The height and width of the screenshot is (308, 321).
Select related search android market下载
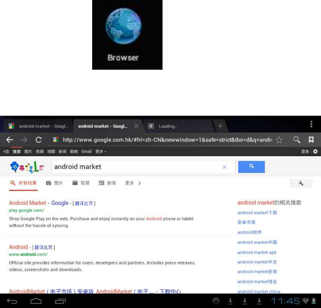pyautogui.click(x=257, y=213)
